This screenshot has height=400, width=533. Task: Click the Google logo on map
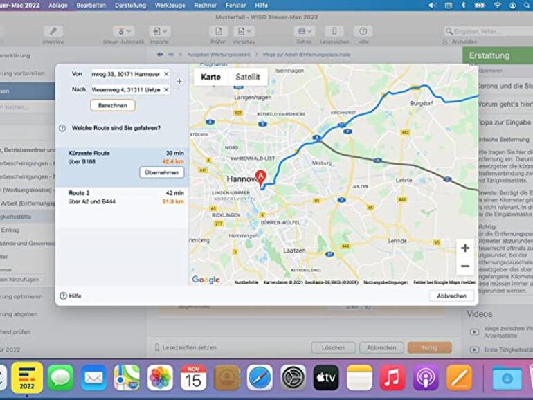point(206,280)
